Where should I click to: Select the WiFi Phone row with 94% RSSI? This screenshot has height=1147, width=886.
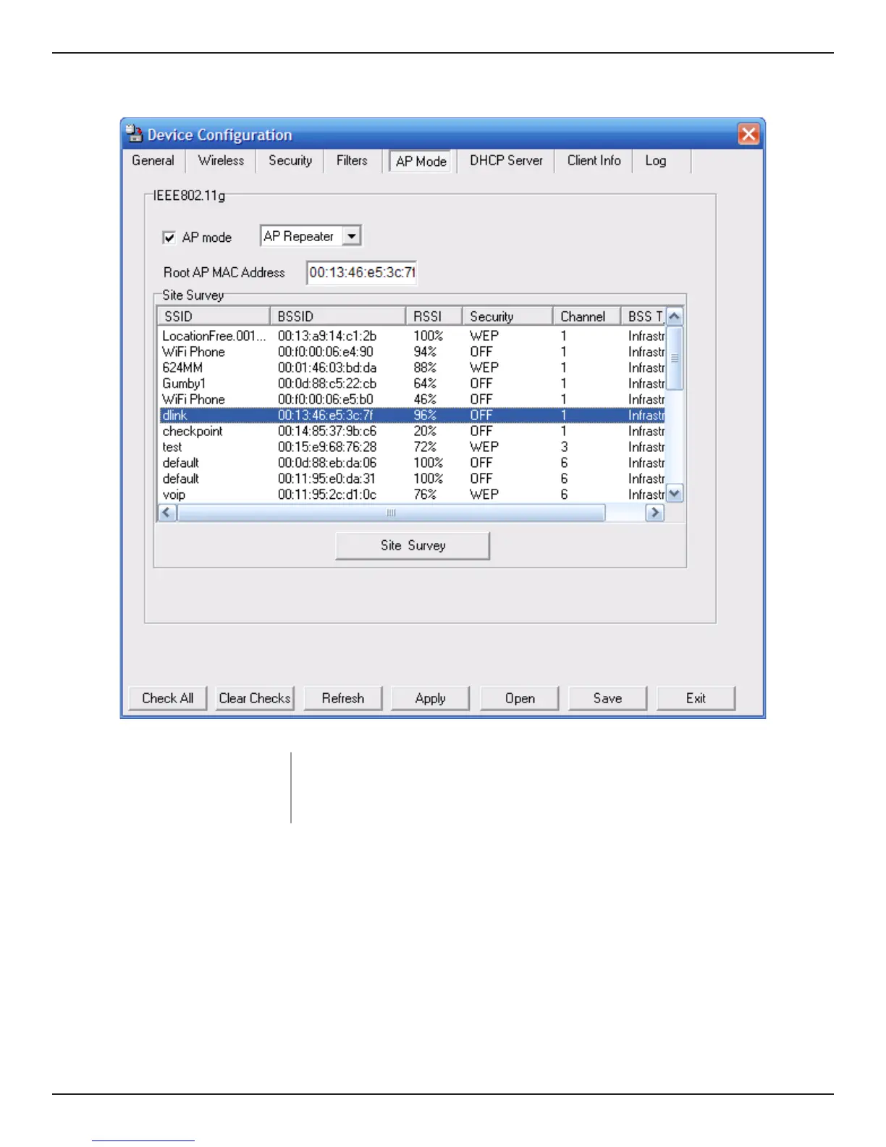coord(412,352)
